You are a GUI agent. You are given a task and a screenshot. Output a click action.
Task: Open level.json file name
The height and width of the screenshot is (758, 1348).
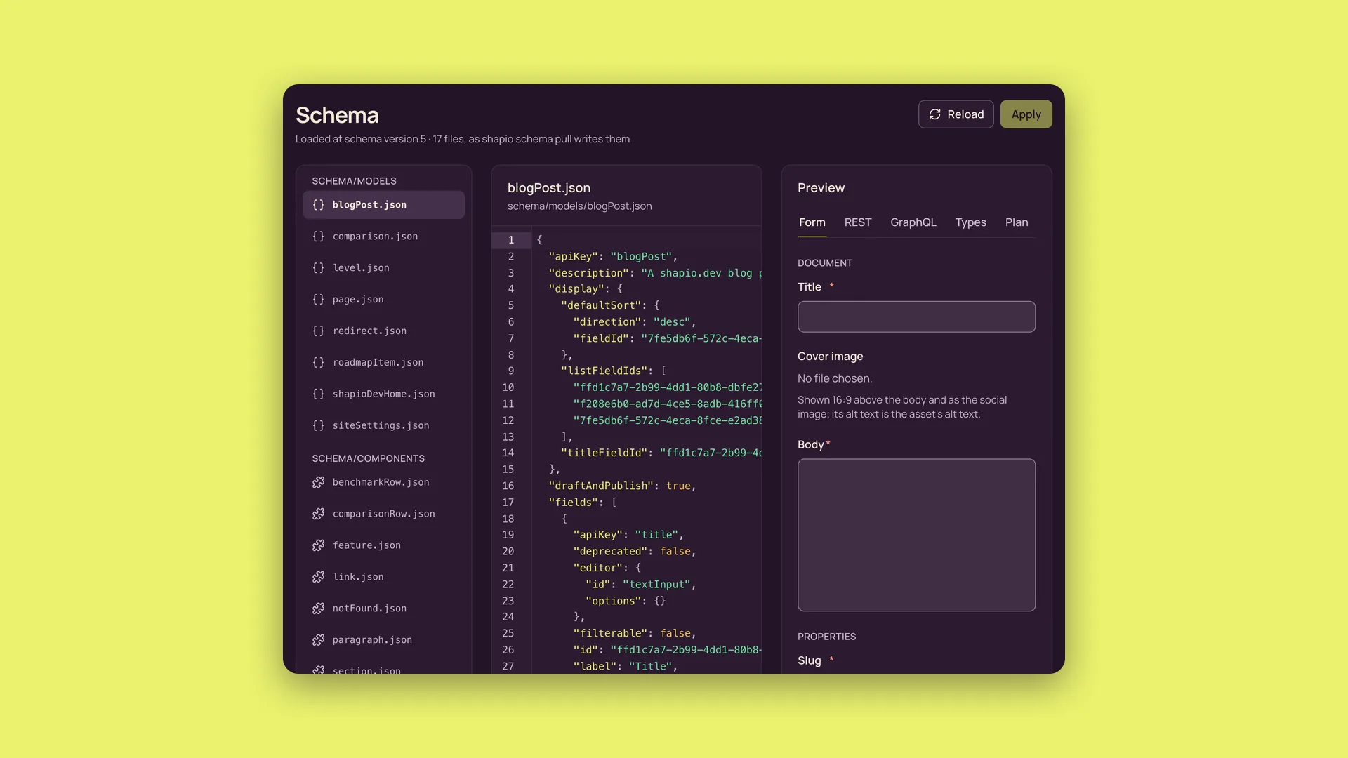(361, 268)
